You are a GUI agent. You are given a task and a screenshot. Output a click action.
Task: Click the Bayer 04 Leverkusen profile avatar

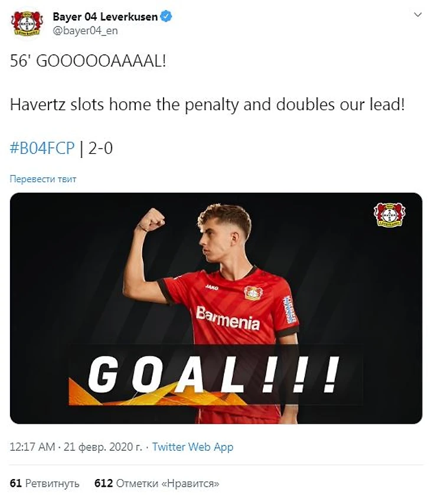(27, 24)
